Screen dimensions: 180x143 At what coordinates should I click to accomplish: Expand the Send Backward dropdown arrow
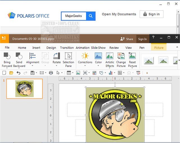coord(19,68)
